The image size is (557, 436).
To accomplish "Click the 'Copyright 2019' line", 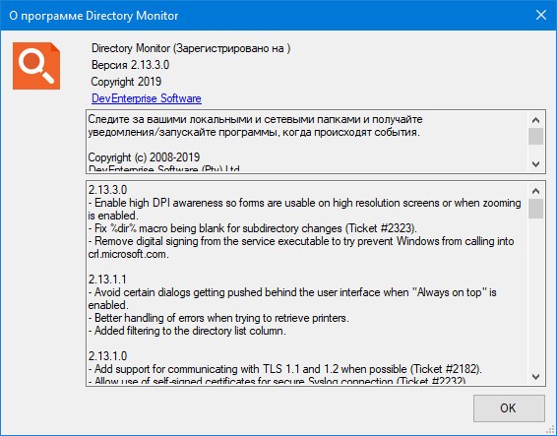I will click(x=127, y=82).
